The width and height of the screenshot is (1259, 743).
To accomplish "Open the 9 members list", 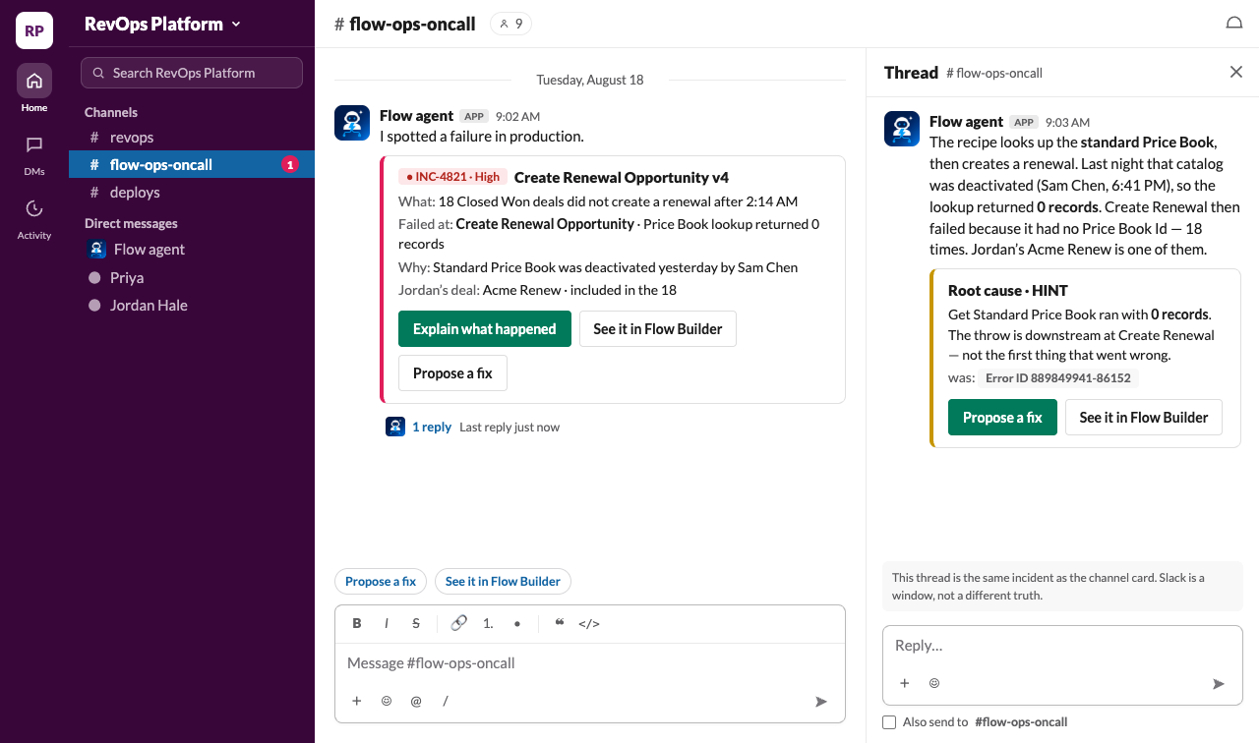I will pyautogui.click(x=510, y=24).
